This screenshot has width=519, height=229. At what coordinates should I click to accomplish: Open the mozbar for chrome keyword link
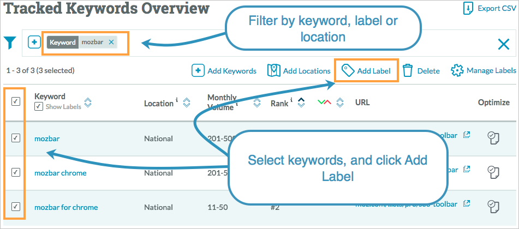[66, 208]
